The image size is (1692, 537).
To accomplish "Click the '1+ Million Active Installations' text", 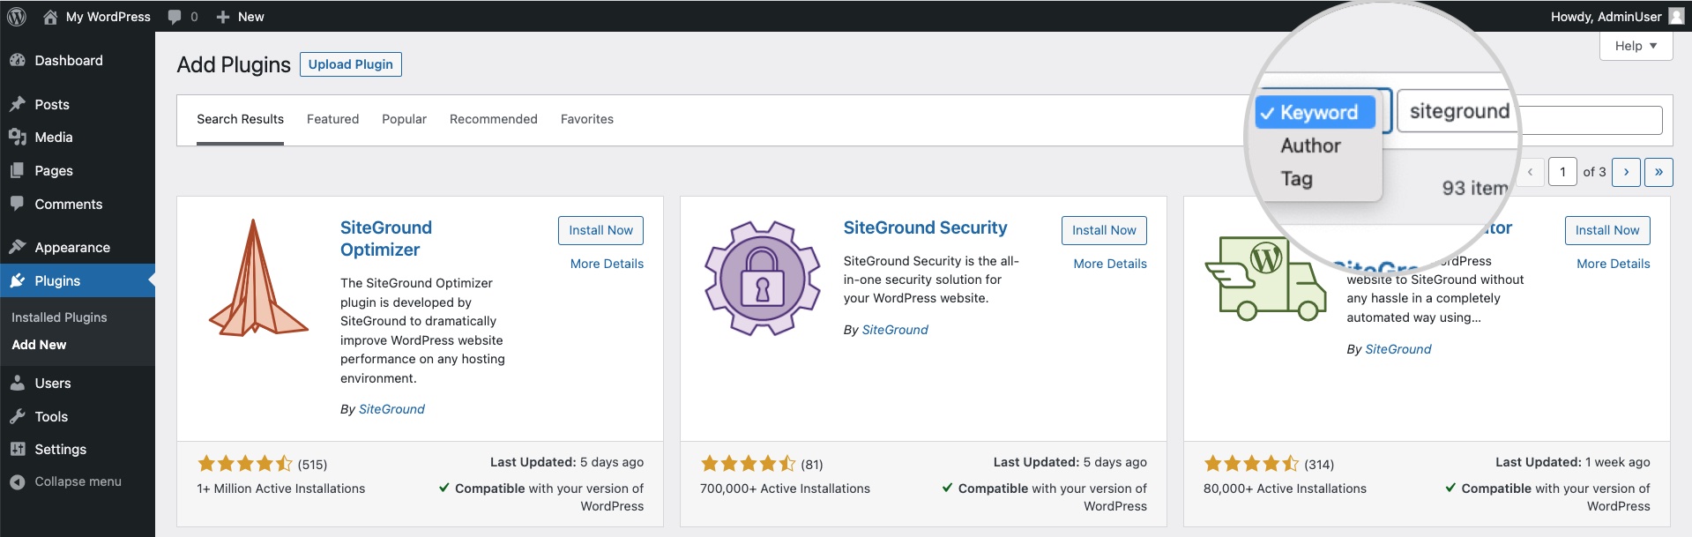I will tap(280, 489).
